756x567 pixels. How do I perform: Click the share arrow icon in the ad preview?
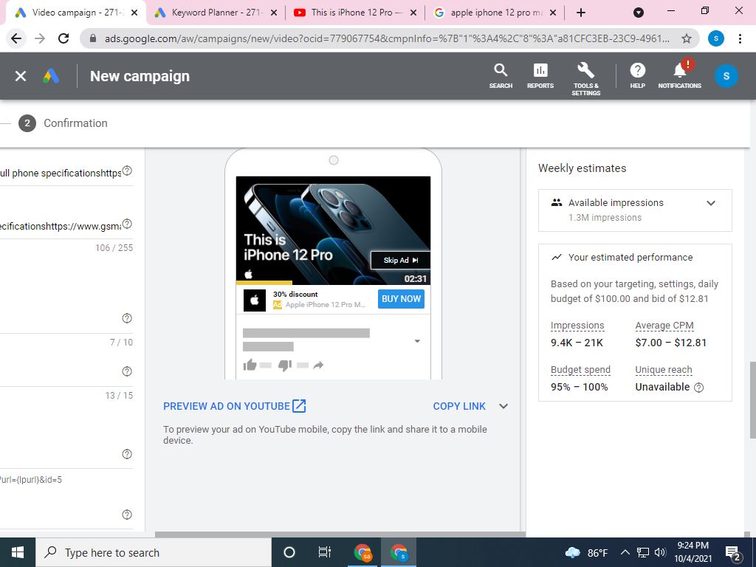click(x=318, y=365)
